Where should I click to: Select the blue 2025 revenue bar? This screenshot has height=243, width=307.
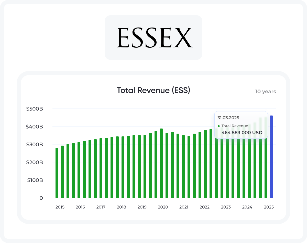tap(271, 157)
